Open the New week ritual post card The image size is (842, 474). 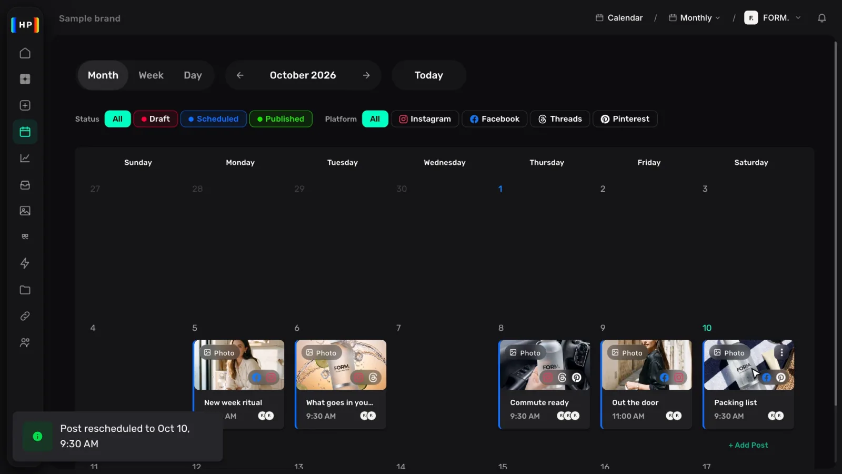point(239,384)
